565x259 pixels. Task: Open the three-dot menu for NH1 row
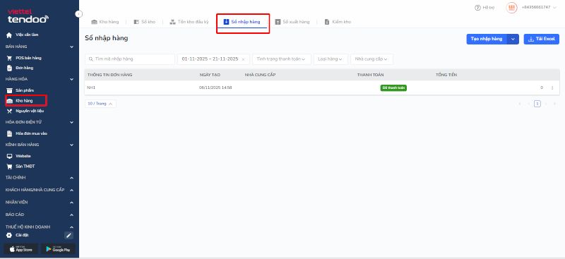pyautogui.click(x=552, y=88)
